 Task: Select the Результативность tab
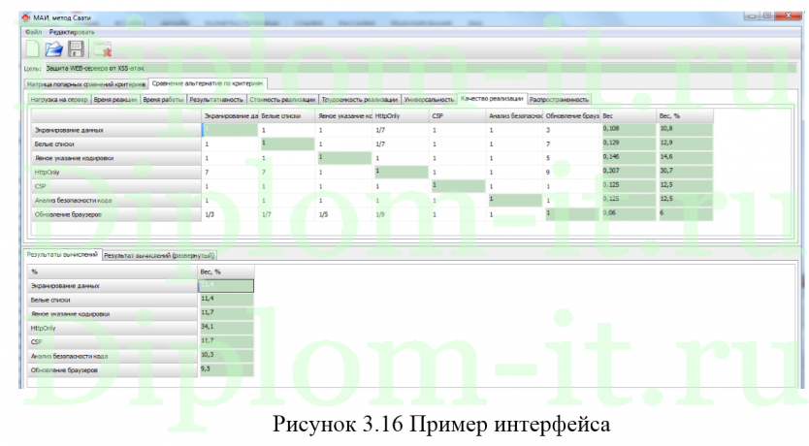click(x=216, y=100)
